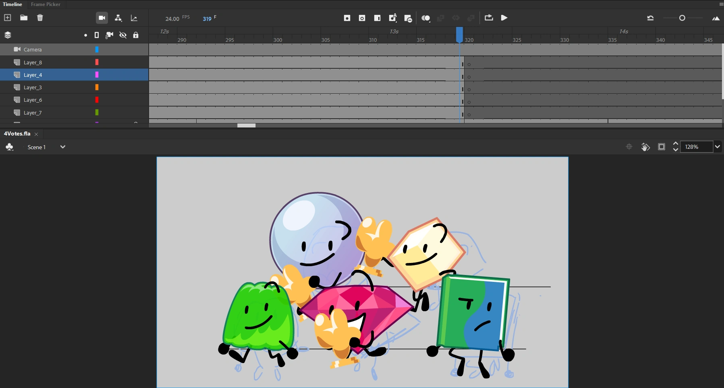This screenshot has width=724, height=388.
Task: Expand the Scene 1 dropdown
Action: click(x=62, y=147)
